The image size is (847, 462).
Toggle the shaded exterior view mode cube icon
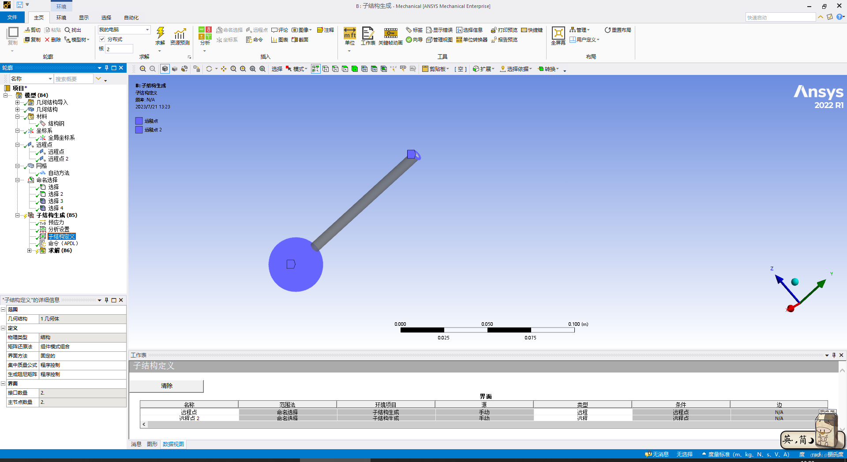(x=165, y=69)
